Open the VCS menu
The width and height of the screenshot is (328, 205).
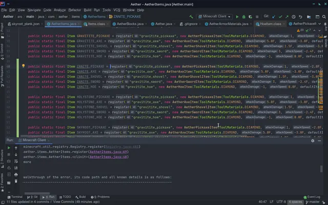click(x=117, y=10)
